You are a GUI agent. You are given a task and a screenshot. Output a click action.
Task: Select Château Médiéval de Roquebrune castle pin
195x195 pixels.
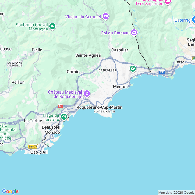click(87, 94)
